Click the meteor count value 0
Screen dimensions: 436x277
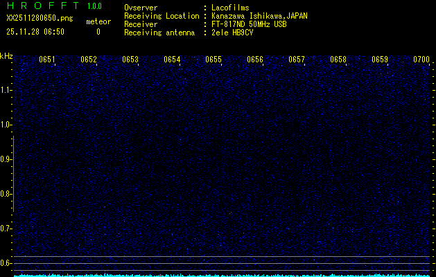coord(98,32)
